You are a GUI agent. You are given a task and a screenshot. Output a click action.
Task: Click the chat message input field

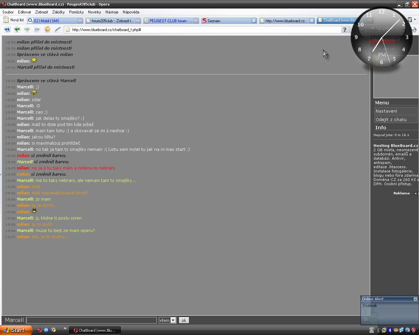(x=91, y=320)
